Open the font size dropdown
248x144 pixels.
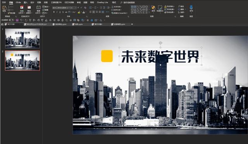point(73,8)
